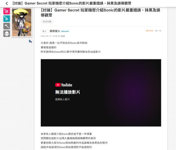Click the teal GP 2k badge
This screenshot has width=176, height=150.
(x=7, y=19)
